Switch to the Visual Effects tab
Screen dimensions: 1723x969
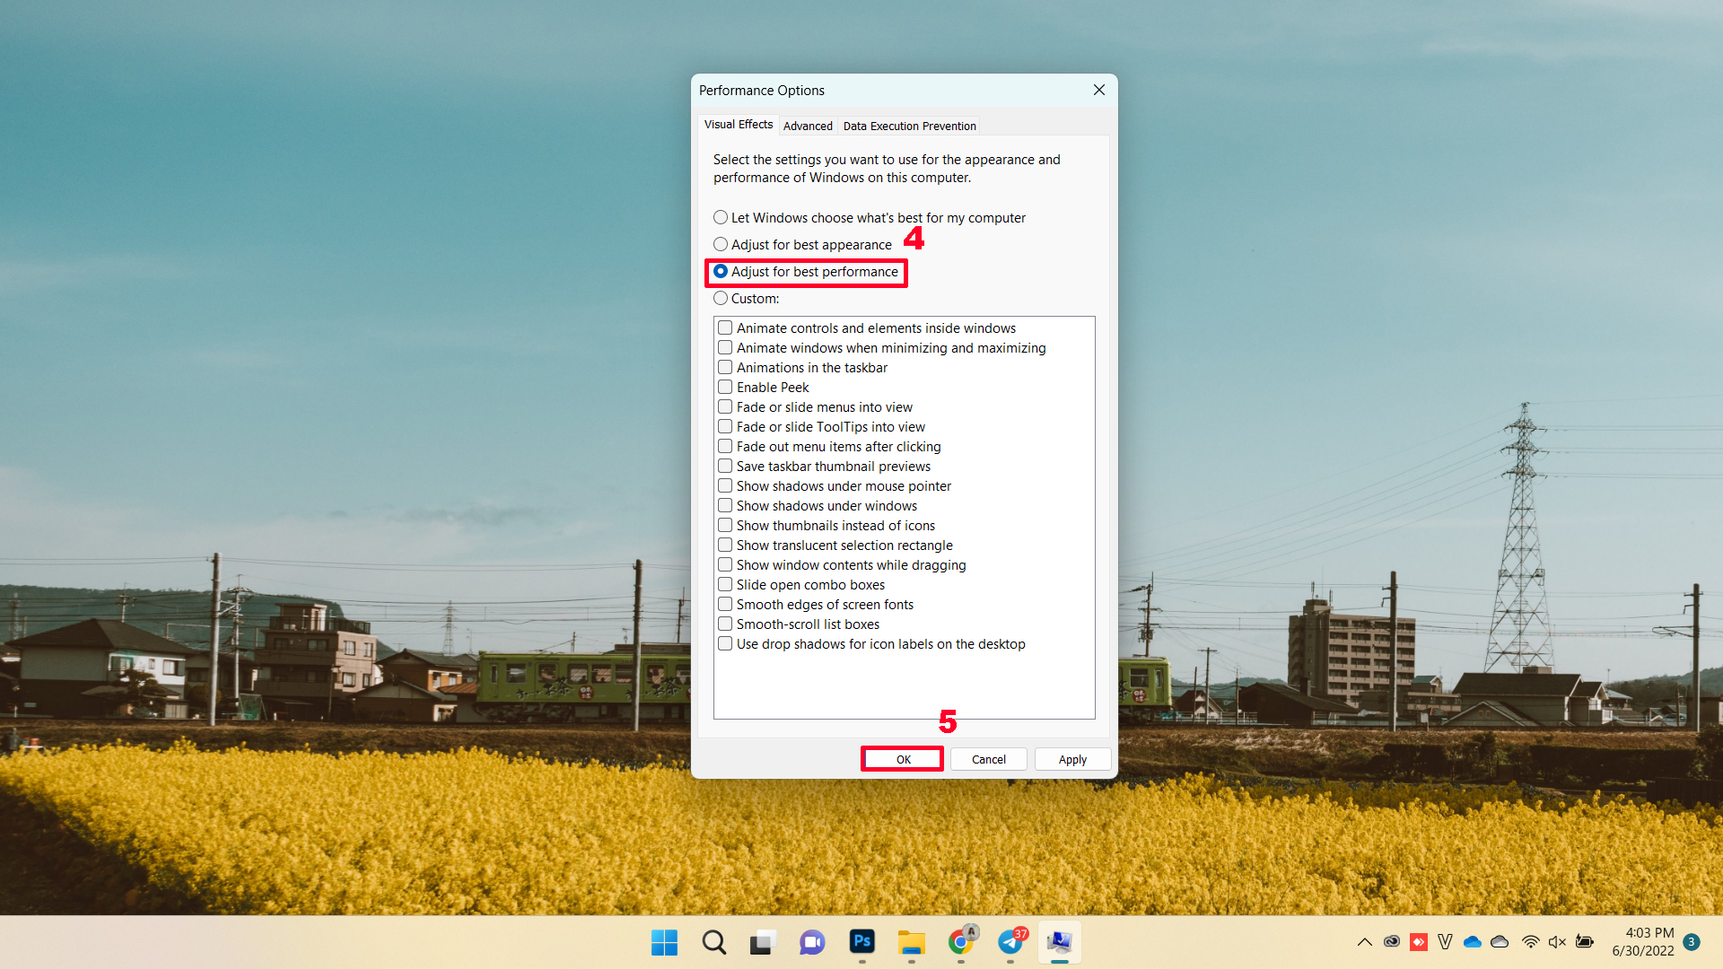click(x=738, y=125)
